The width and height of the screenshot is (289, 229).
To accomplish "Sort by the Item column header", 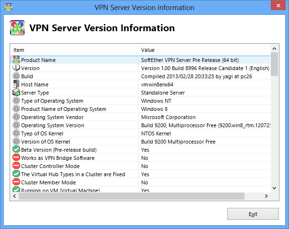I will (74, 50).
